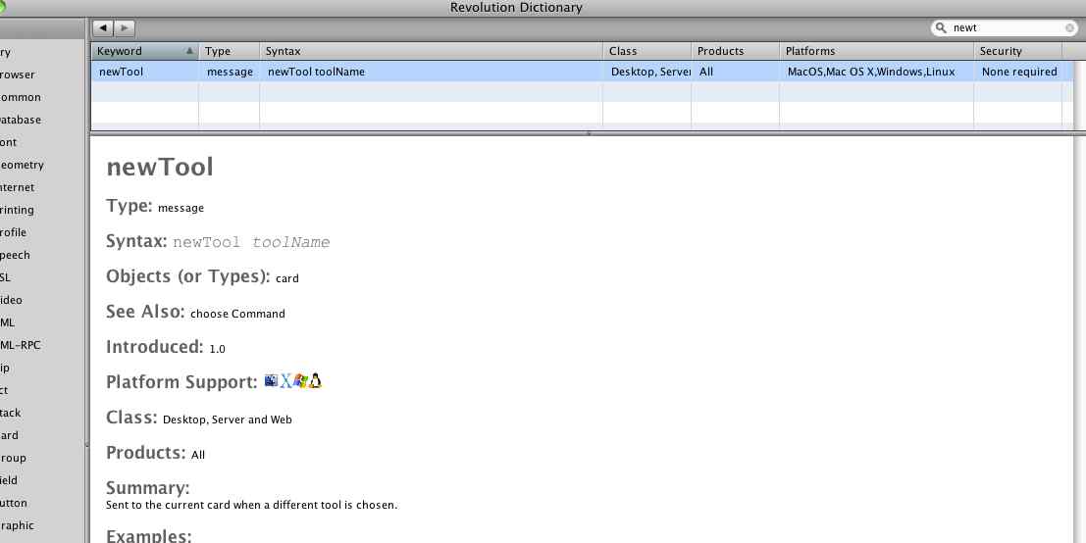Select the XML-RPC category in sidebar

(x=20, y=345)
